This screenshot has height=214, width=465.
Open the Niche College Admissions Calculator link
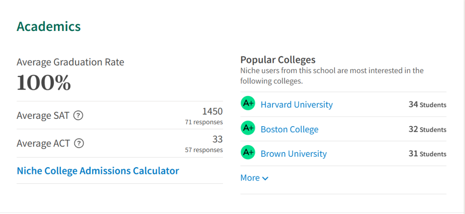(98, 171)
